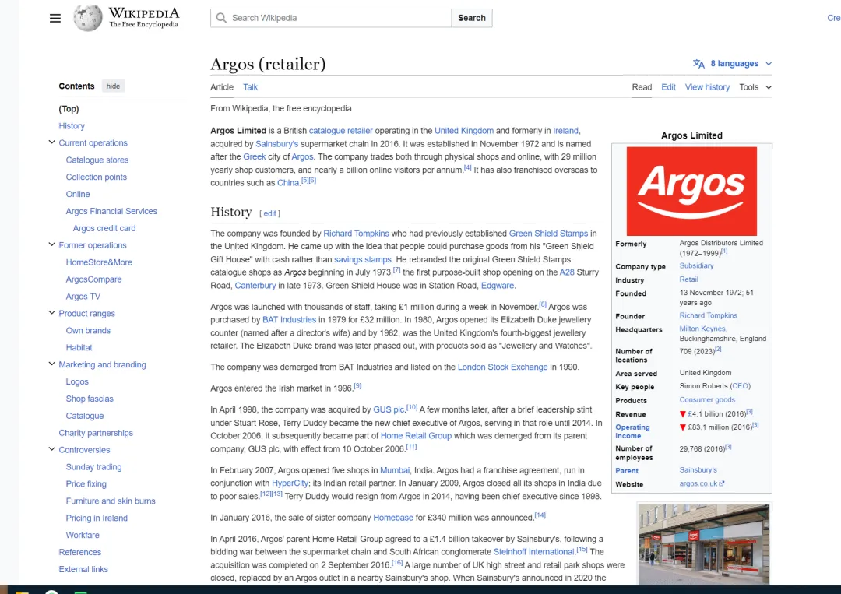
Task: Open the Argos shop photo thumbnail
Action: pos(704,543)
